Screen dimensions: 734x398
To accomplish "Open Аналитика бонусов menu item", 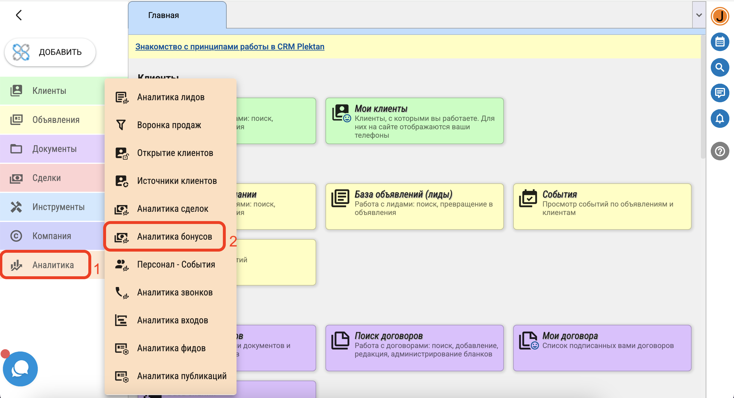I will [x=174, y=237].
